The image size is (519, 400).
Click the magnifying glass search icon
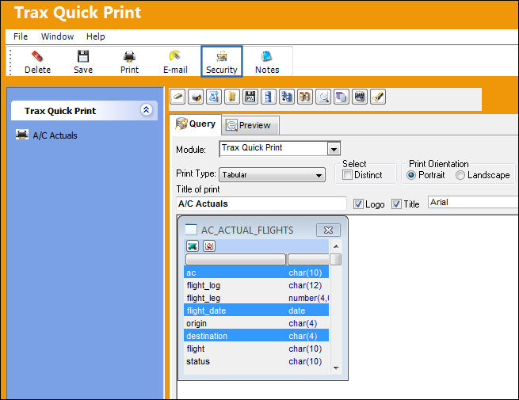click(x=323, y=97)
